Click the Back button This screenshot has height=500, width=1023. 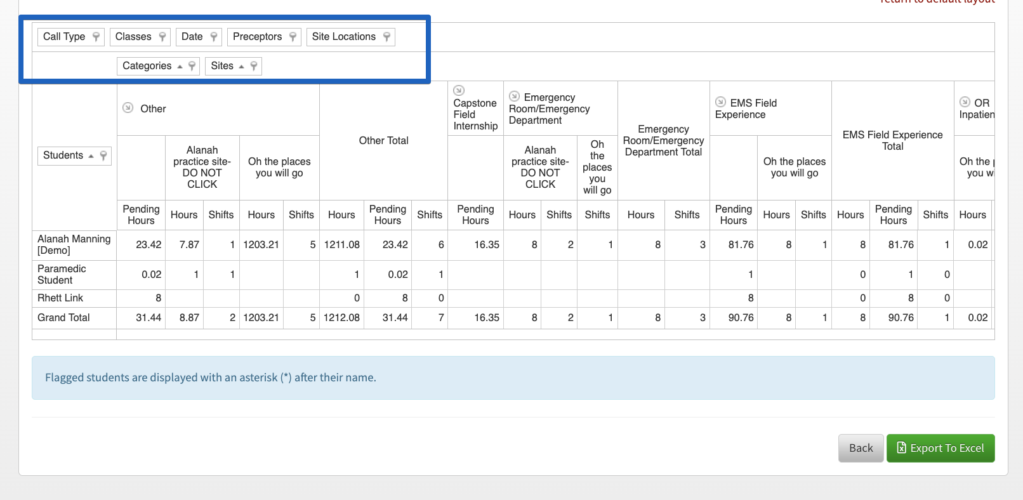[861, 448]
